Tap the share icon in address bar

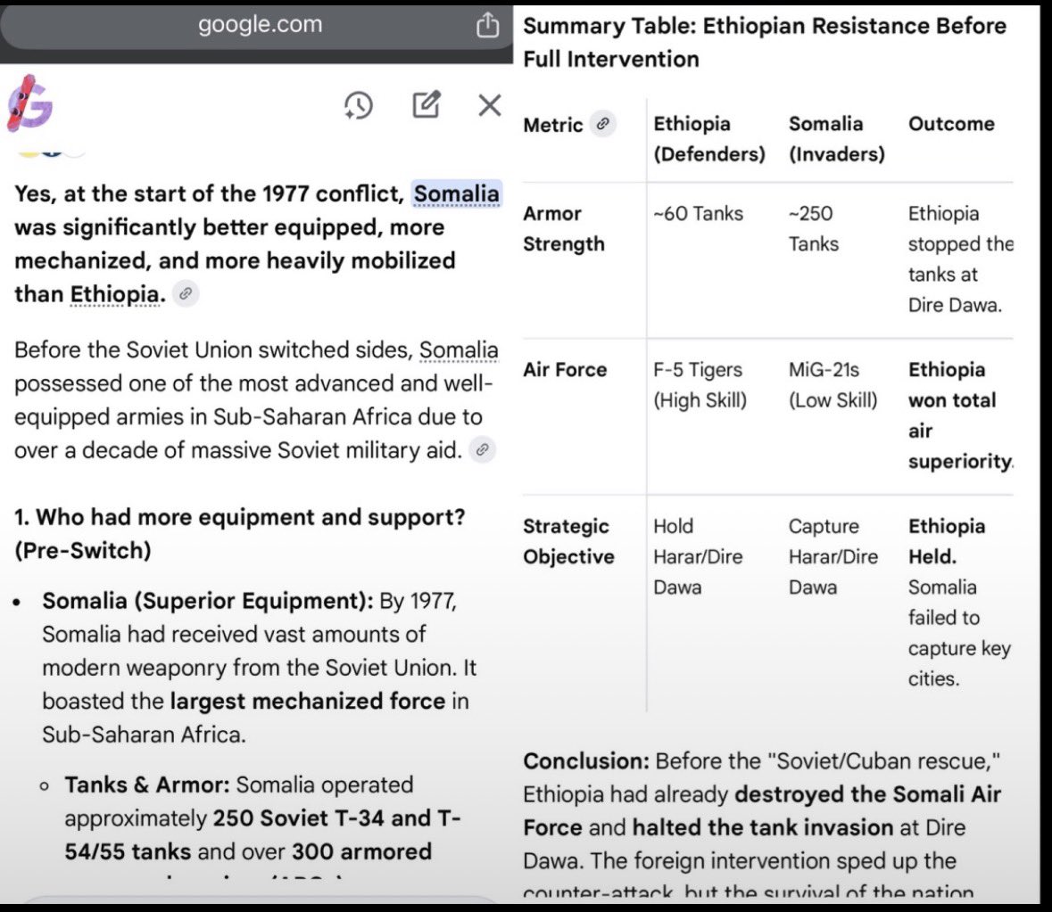[x=488, y=26]
